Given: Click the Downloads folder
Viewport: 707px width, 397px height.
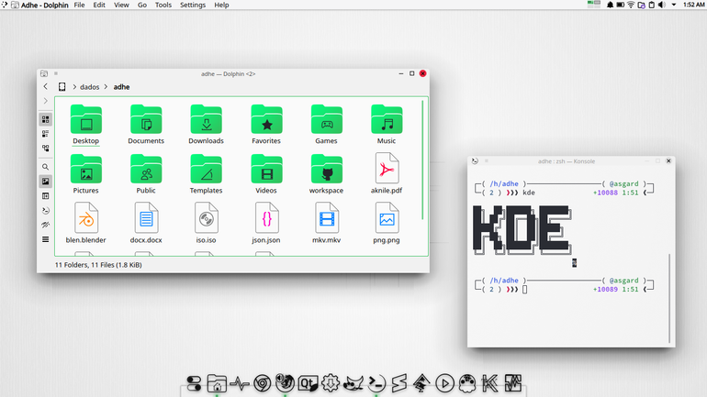Looking at the screenshot, I should tap(206, 125).
